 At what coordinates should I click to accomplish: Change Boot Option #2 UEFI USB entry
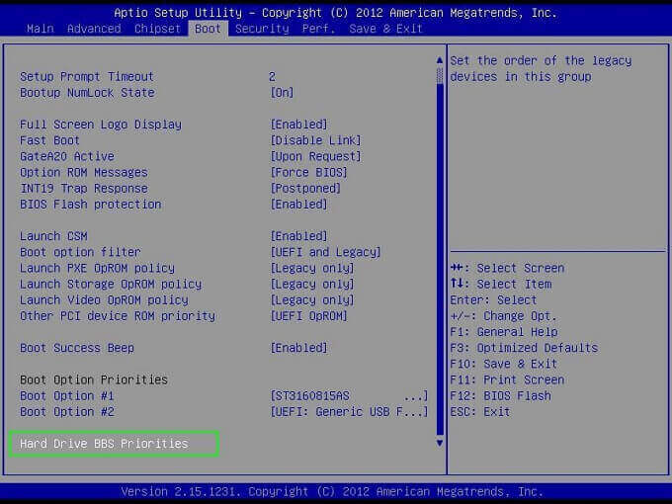(349, 412)
